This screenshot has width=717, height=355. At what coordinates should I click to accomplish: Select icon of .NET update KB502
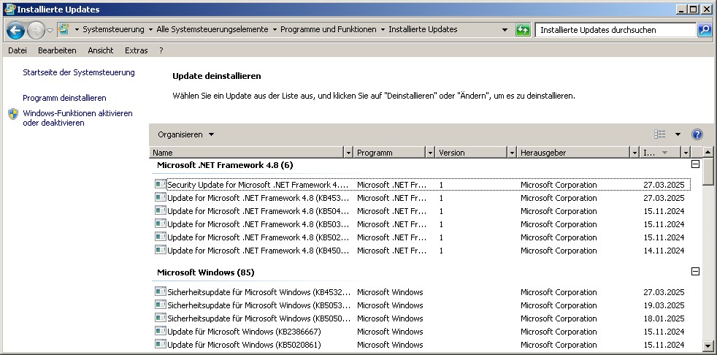click(160, 237)
